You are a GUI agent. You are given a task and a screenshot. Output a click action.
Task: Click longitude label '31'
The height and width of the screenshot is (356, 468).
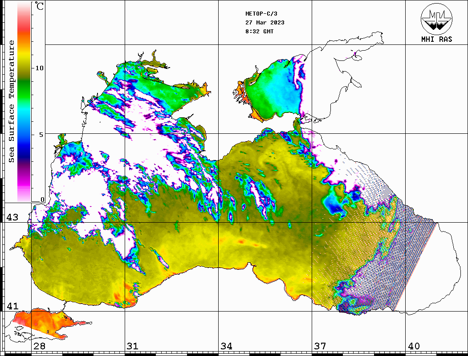[x=133, y=346]
